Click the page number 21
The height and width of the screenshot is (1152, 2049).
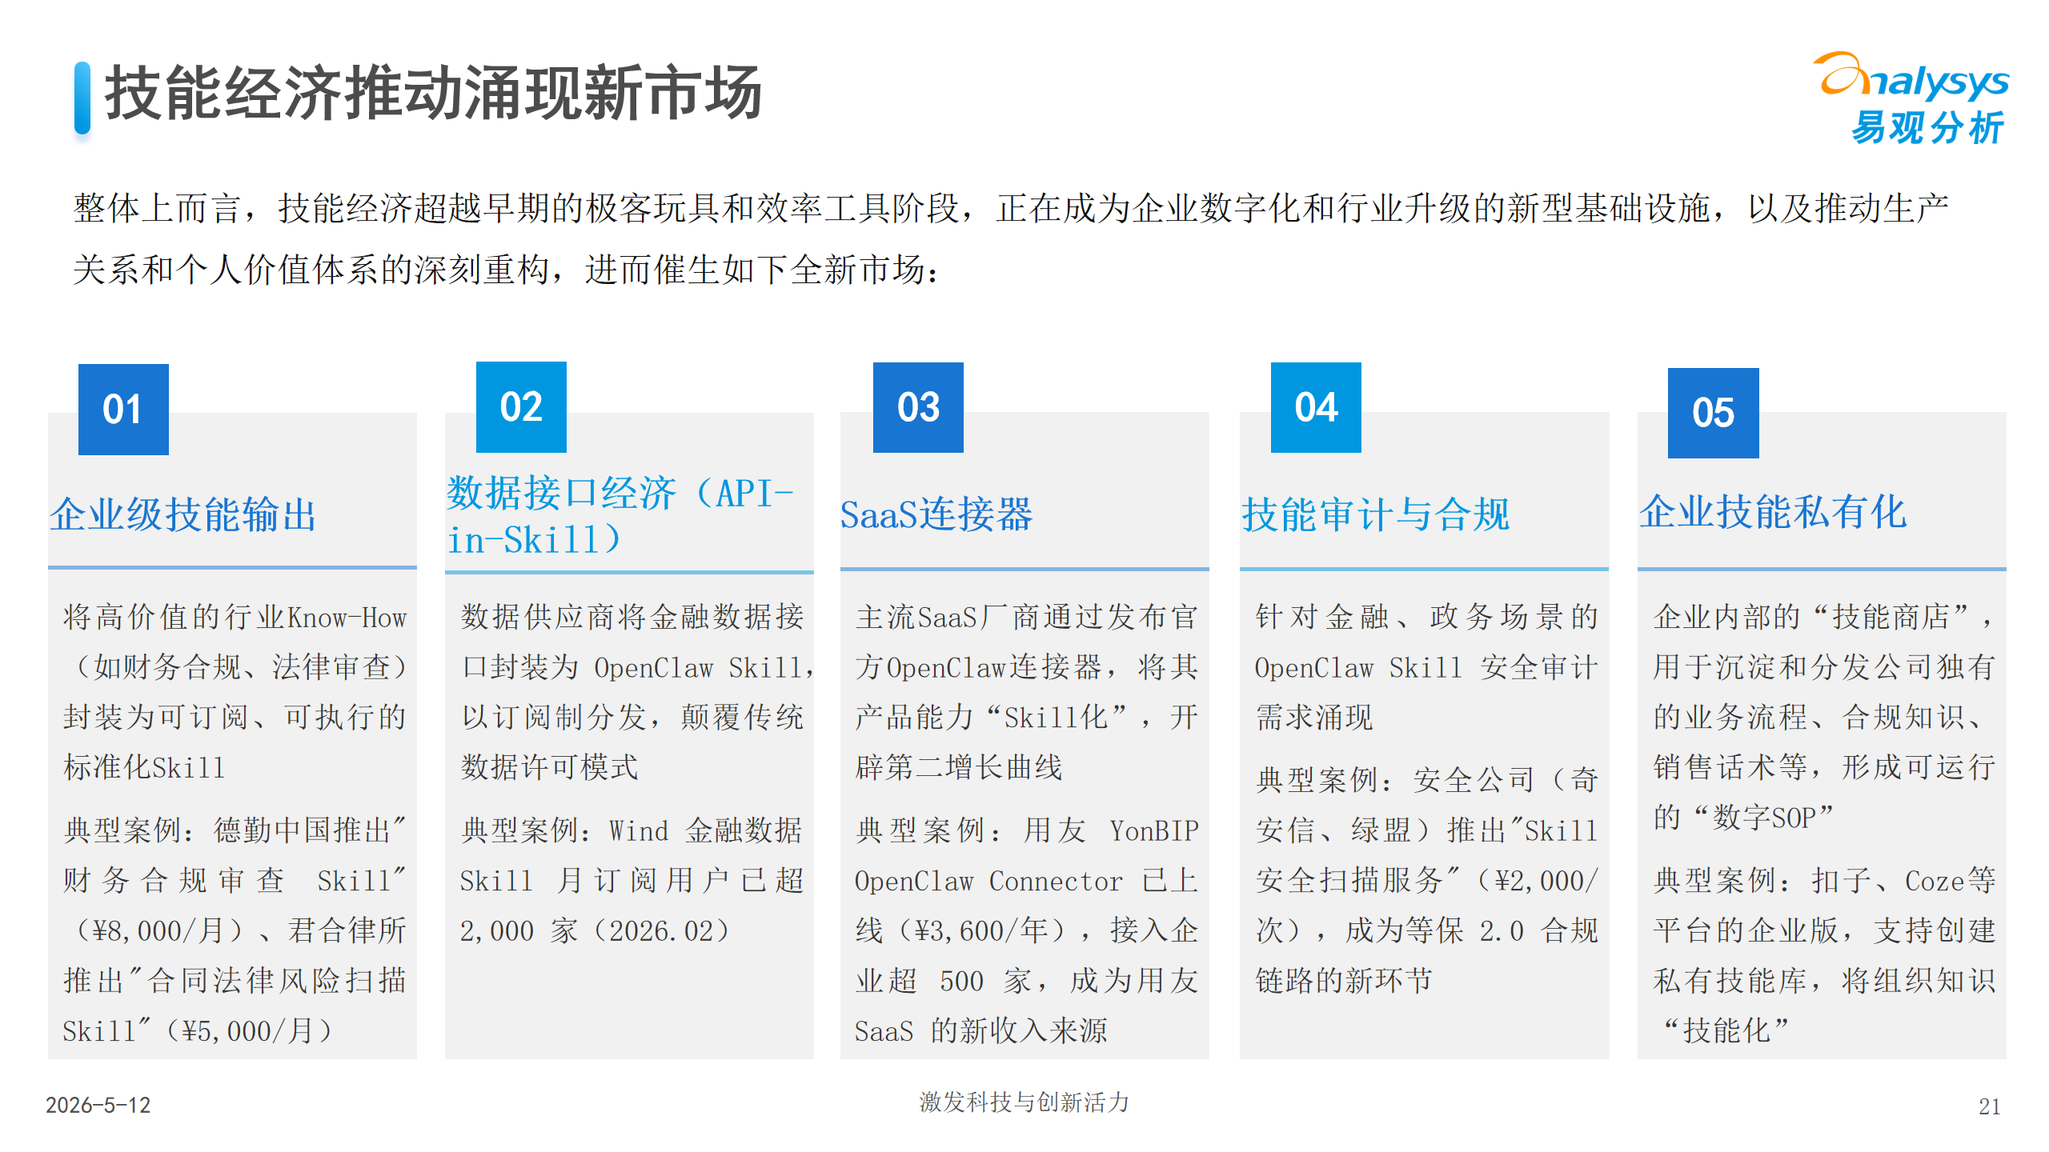pos(1989,1106)
